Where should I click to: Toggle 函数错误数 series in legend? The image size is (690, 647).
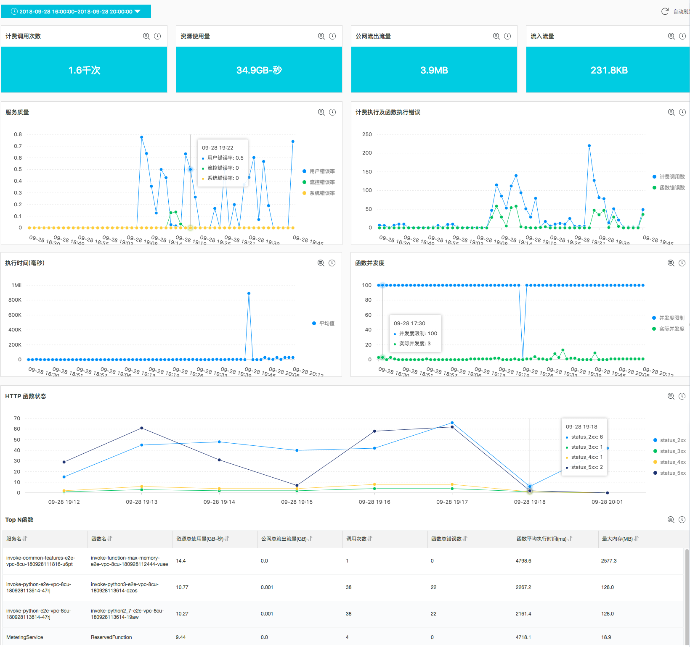[x=669, y=188]
